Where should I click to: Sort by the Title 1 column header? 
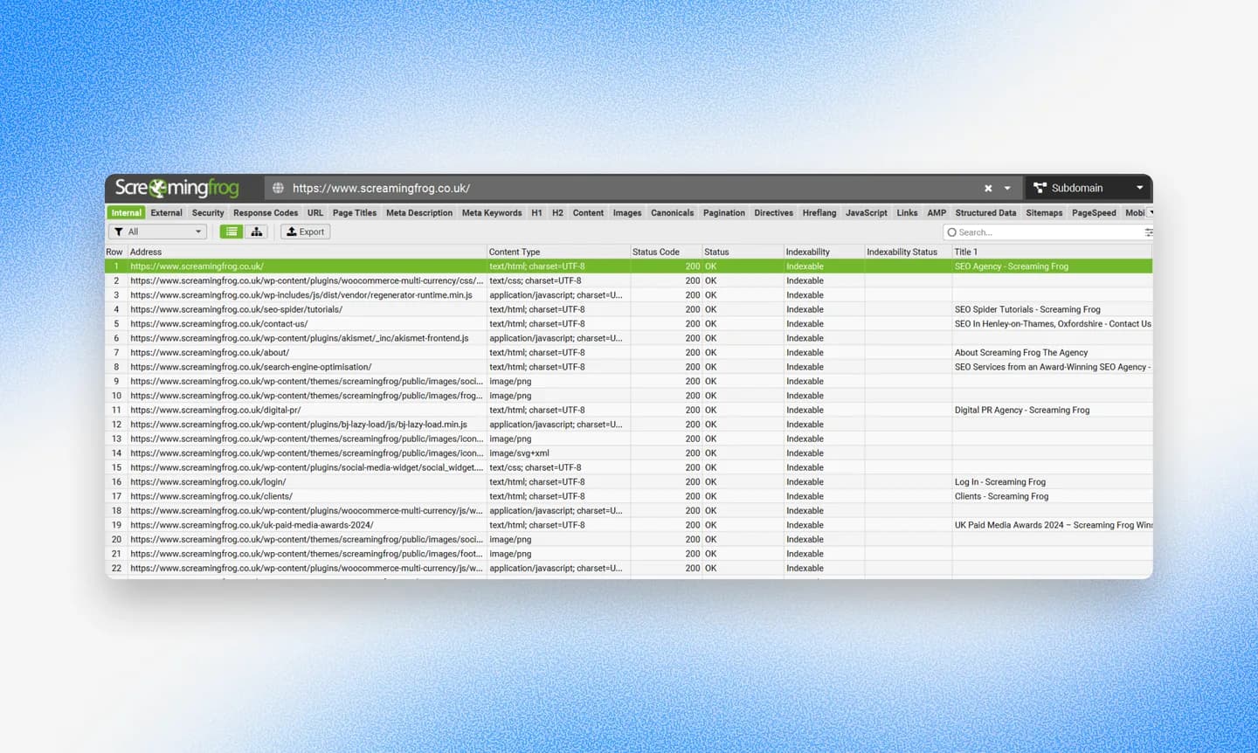coord(1052,252)
